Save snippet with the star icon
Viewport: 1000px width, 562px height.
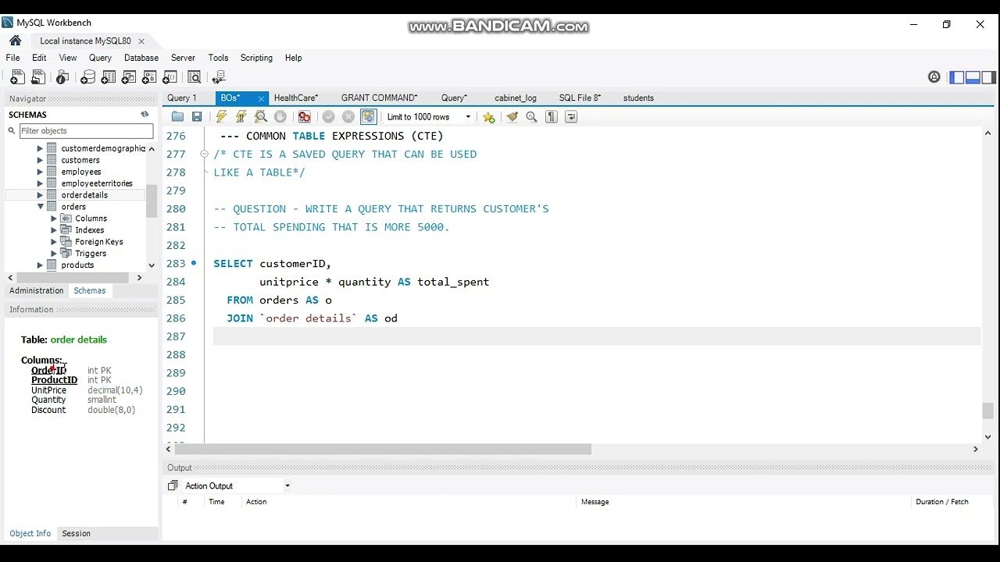click(489, 117)
